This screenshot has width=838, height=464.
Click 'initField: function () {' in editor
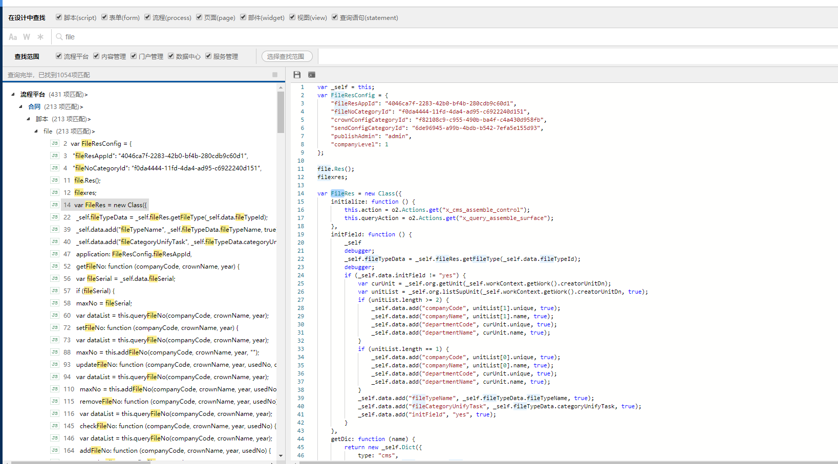pyautogui.click(x=371, y=234)
